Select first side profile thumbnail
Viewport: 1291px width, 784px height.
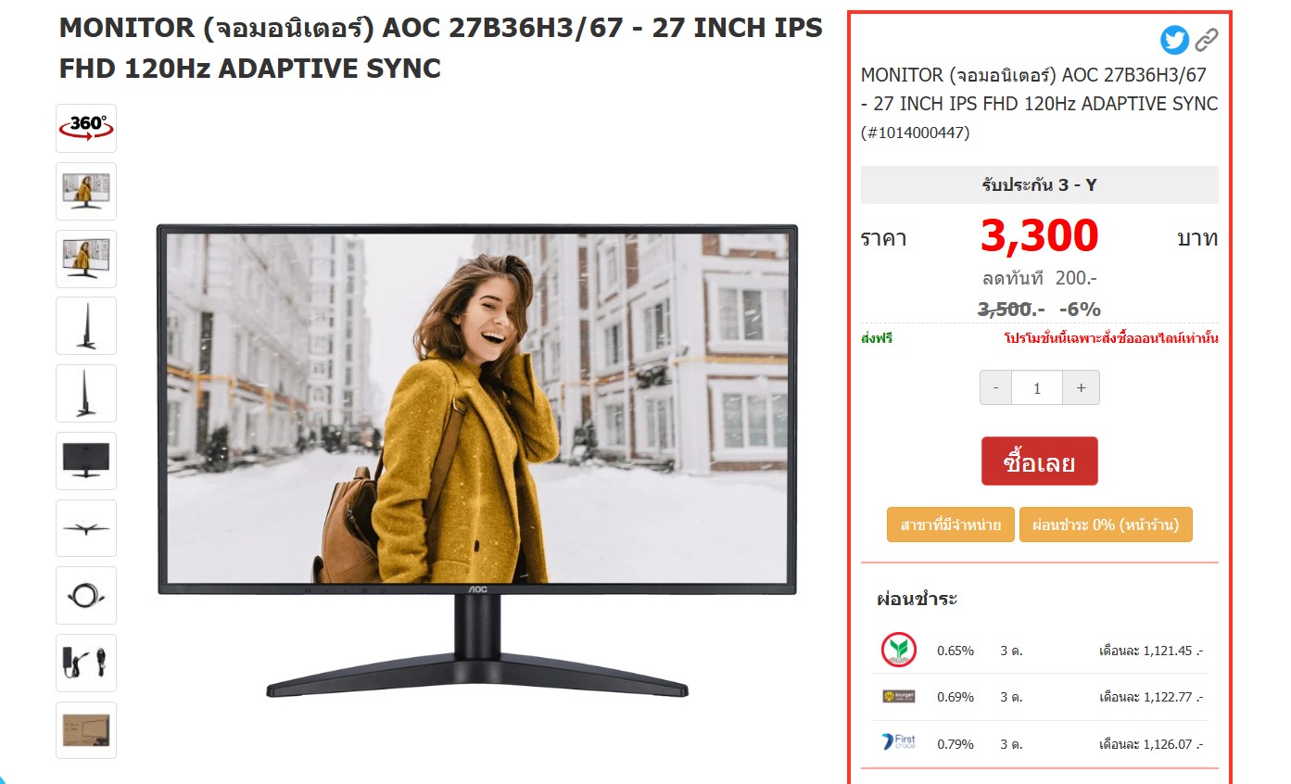(x=86, y=325)
